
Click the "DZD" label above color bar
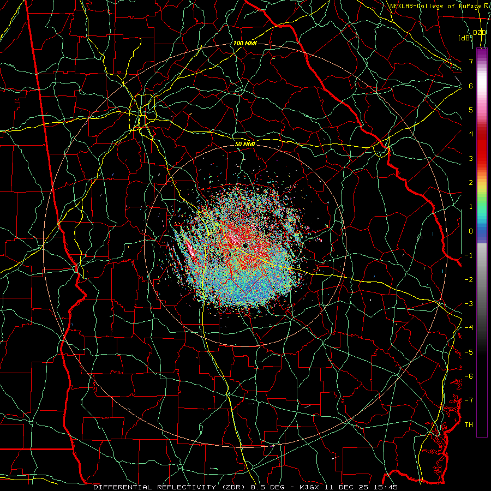point(480,33)
